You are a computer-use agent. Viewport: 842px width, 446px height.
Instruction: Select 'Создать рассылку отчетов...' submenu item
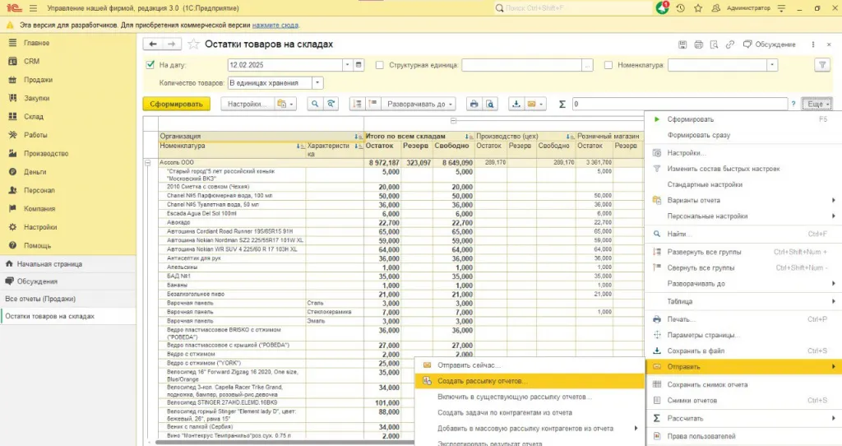[482, 381]
